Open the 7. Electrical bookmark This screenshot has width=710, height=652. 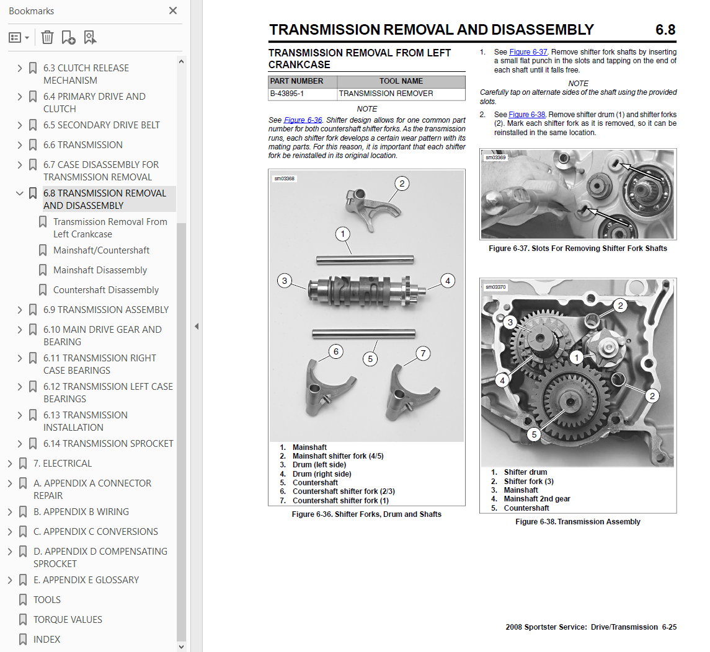pos(63,464)
